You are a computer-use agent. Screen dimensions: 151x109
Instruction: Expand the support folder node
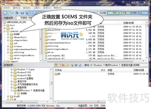5,61
